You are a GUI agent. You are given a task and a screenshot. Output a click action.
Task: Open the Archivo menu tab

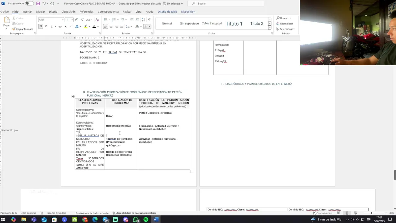tap(4, 12)
